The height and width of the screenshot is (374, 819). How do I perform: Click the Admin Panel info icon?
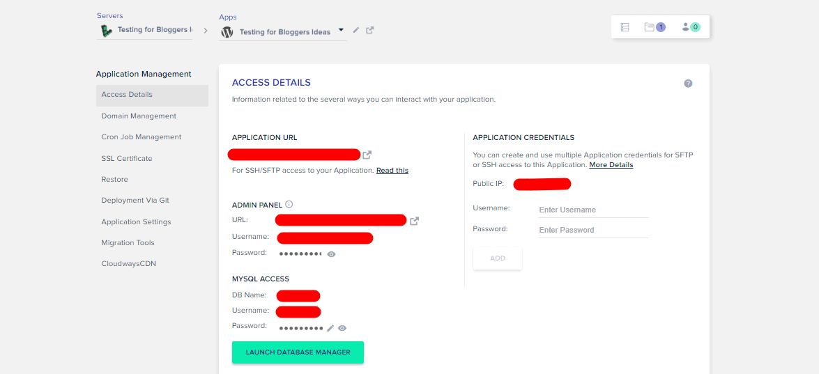[289, 205]
